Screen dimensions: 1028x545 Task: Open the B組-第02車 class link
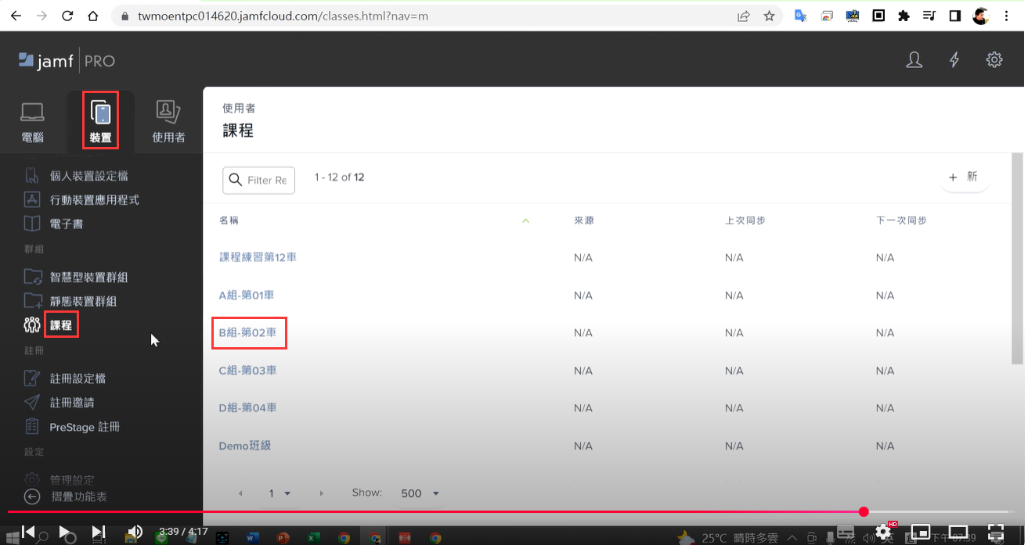point(247,332)
